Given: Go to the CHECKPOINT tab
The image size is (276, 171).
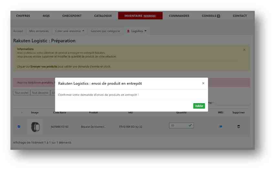Looking at the screenshot, I should [x=72, y=16].
